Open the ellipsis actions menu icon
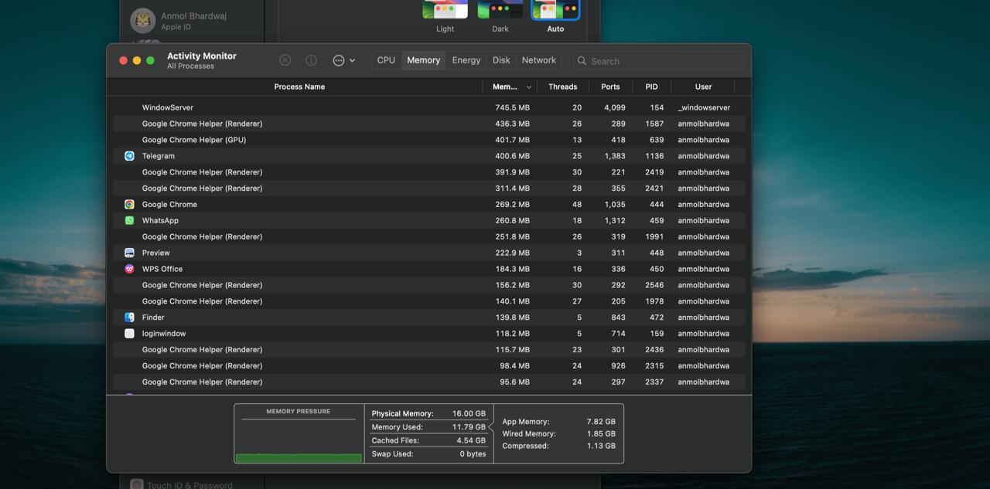The height and width of the screenshot is (489, 990). (339, 60)
